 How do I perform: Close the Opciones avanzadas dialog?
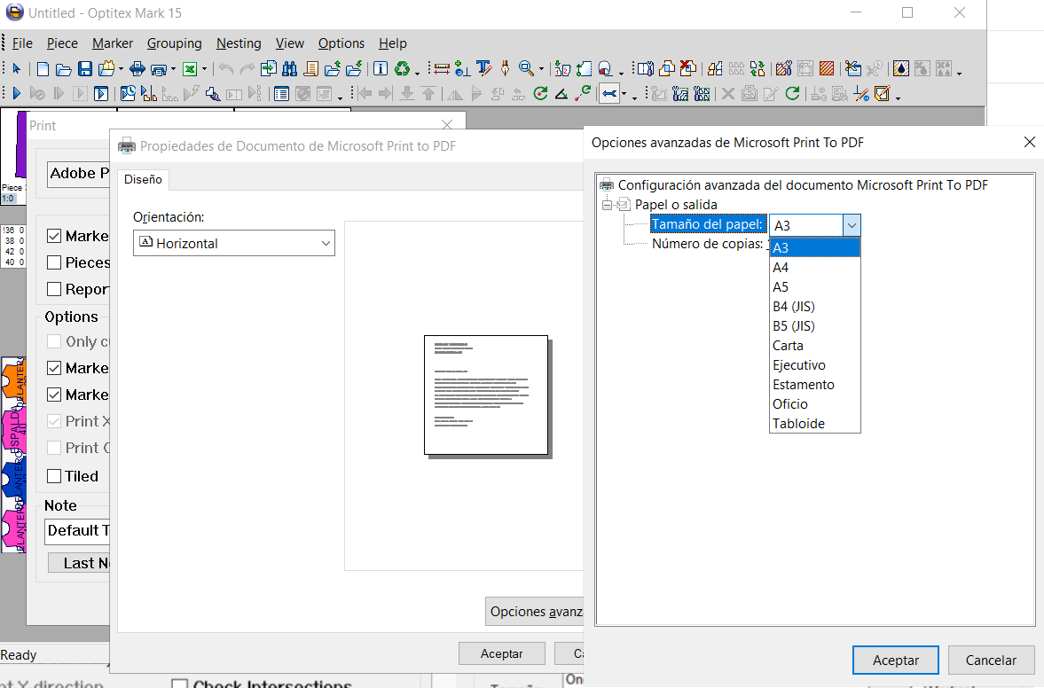[1029, 143]
